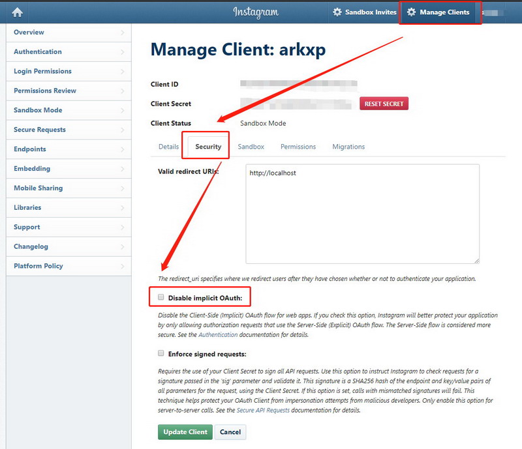Viewport: 522px width, 449px height.
Task: Open the Overview sidebar link
Action: [x=69, y=33]
